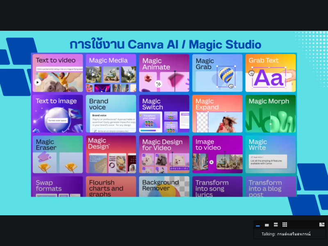
Task: Select the Background Remover tile
Action: (164, 187)
